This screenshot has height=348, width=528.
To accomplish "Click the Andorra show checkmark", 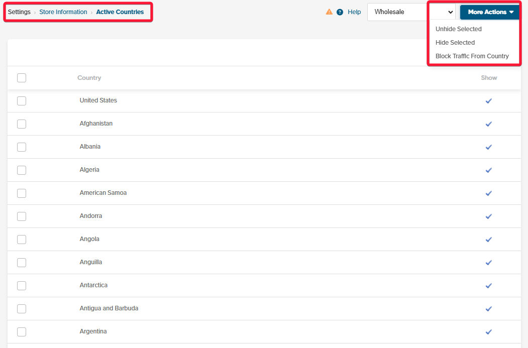I will click(x=489, y=216).
